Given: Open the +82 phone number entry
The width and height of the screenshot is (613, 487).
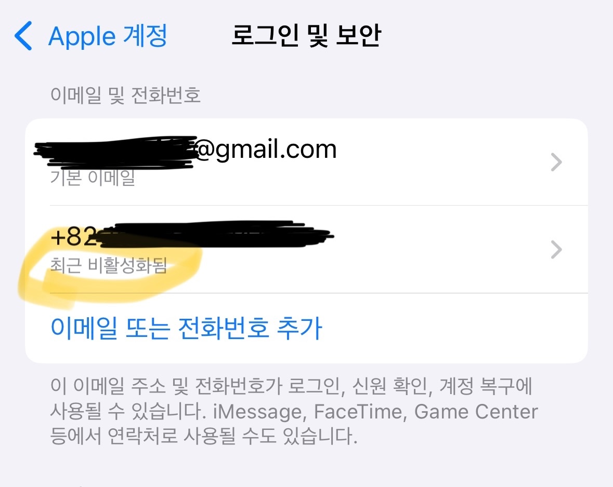Looking at the screenshot, I should tap(307, 249).
